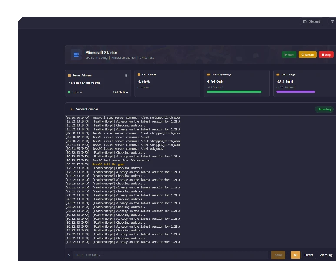Select the All log filter
This screenshot has height=261, width=336.
coord(295,255)
